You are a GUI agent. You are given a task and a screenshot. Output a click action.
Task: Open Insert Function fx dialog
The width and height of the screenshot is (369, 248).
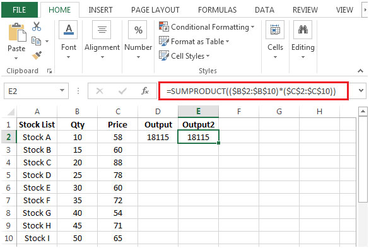(145, 91)
